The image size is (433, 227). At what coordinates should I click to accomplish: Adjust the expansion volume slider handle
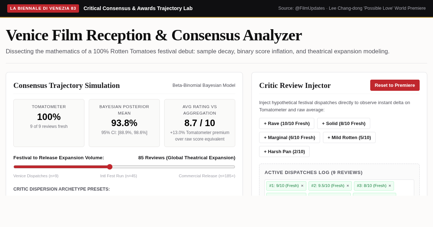tap(110, 167)
